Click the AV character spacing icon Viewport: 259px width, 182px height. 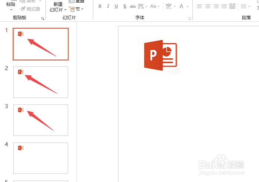(x=141, y=6)
